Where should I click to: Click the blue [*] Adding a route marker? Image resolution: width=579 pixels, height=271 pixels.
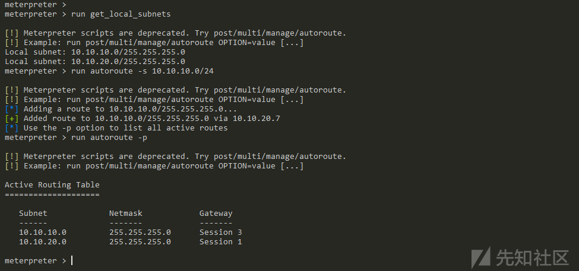point(11,109)
